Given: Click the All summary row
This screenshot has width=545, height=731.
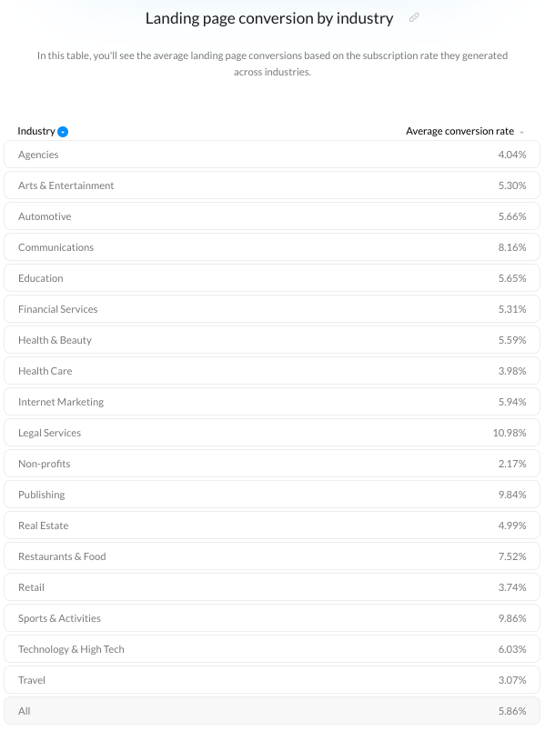Looking at the screenshot, I should (x=272, y=711).
